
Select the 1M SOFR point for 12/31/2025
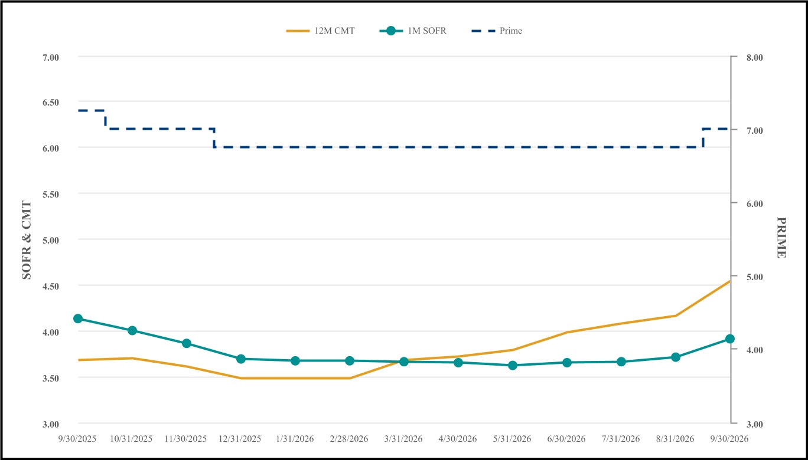pos(241,359)
